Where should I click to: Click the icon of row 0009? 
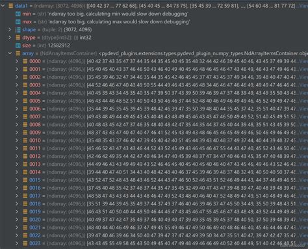25,133
